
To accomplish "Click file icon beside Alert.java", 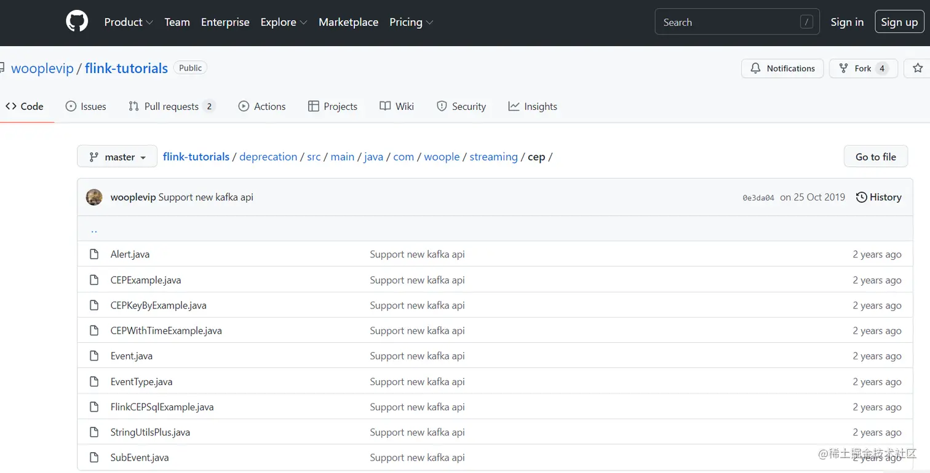I will pos(94,254).
